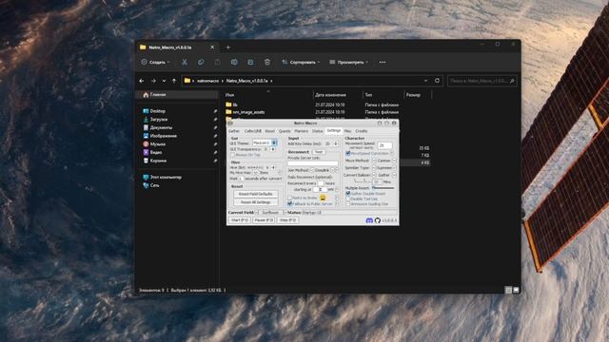Click the Delete trash icon in Explorer toolbar
Viewport: 609px width, 342px height.
coord(267,62)
